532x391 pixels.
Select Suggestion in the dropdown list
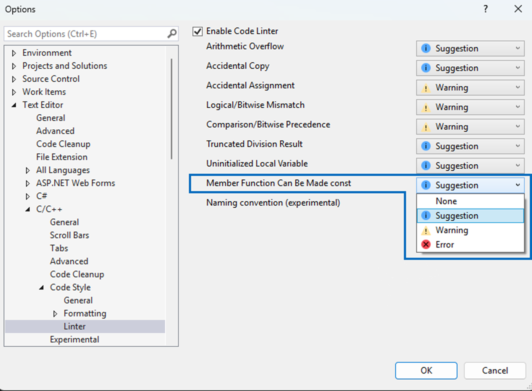pyautogui.click(x=470, y=216)
